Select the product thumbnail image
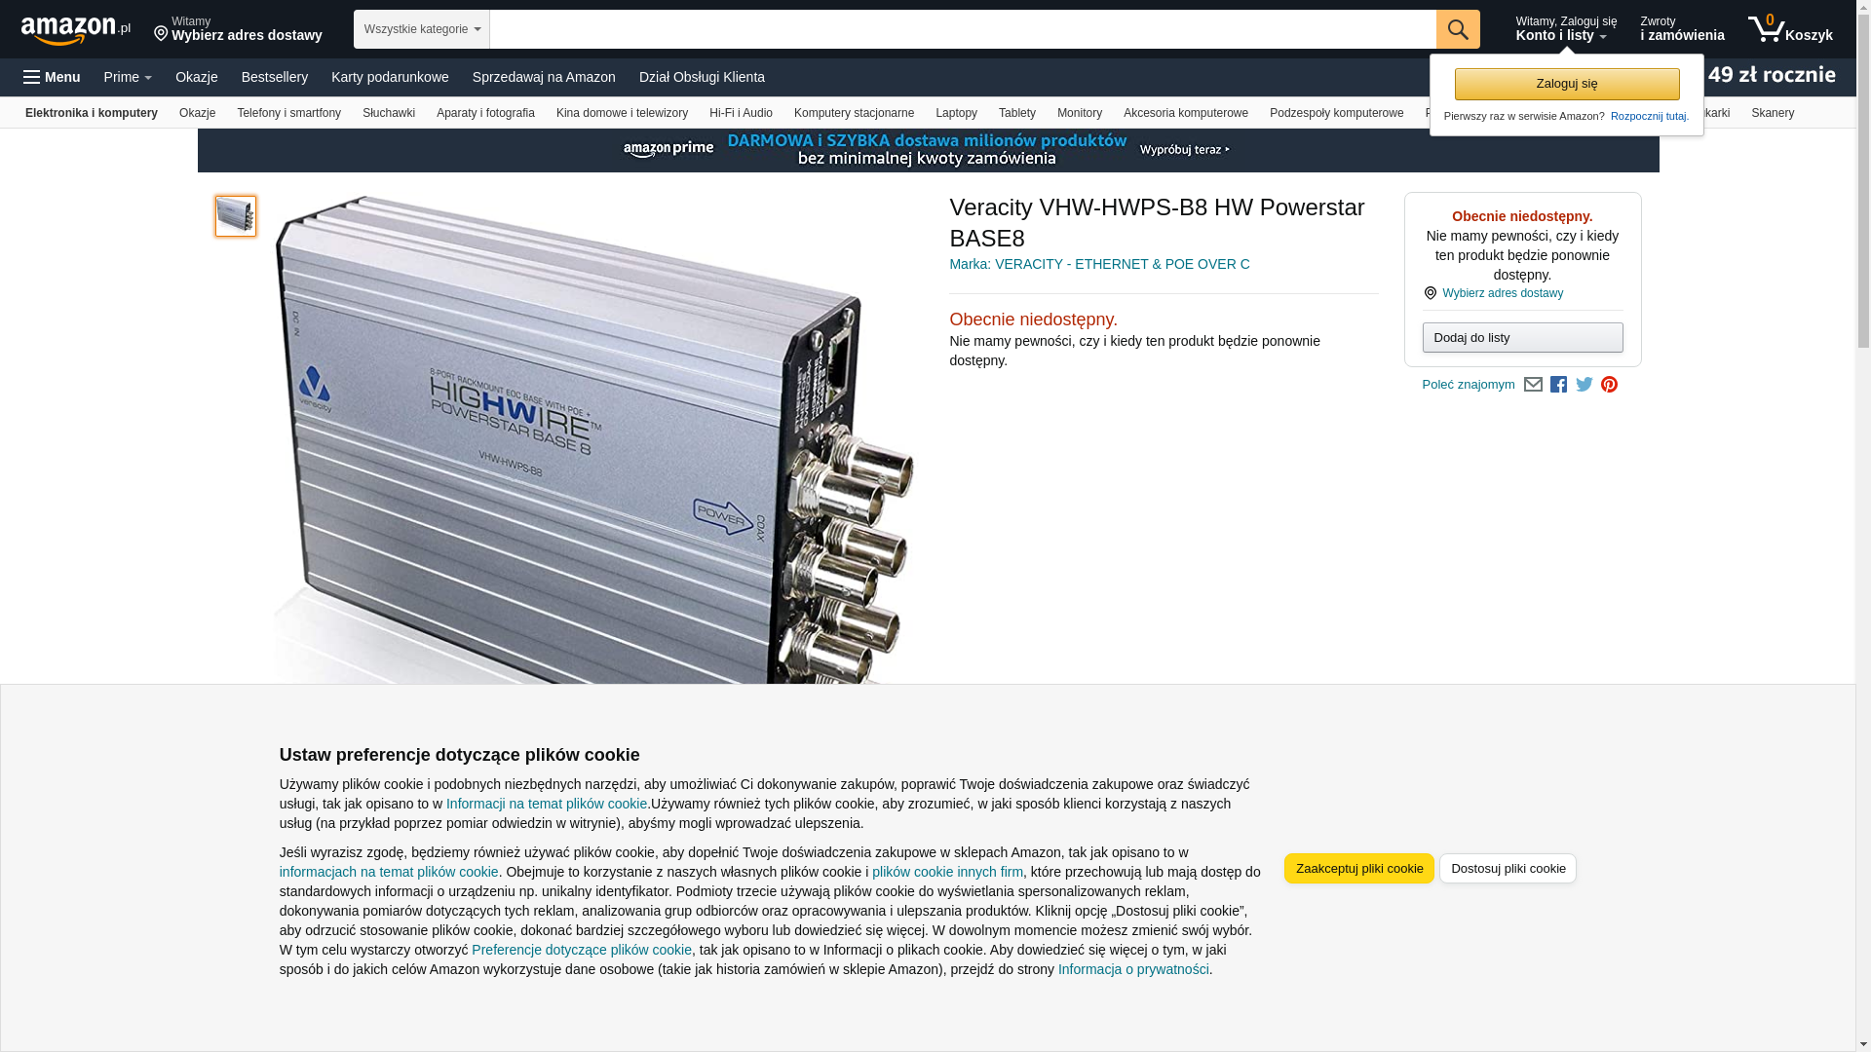This screenshot has height=1052, width=1871. tap(236, 216)
